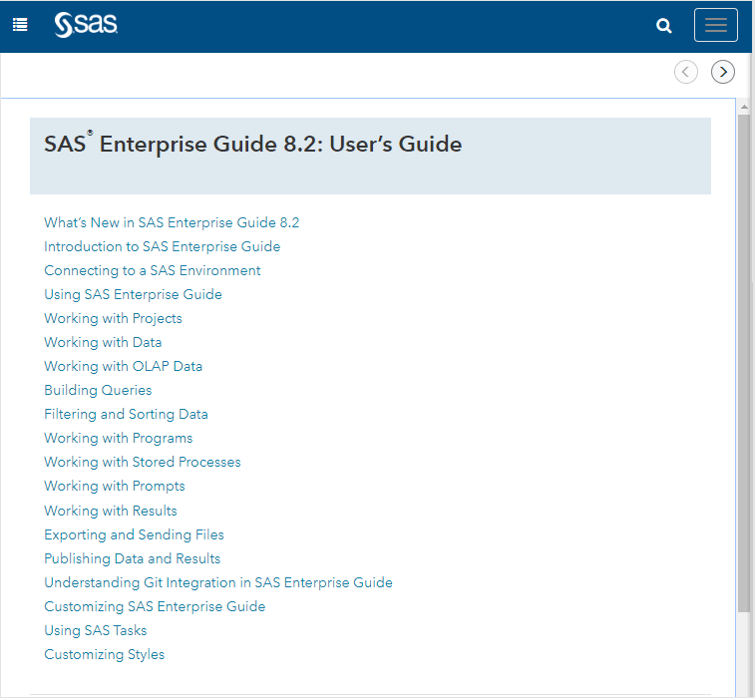Open Working with Stored Processes link
Screen dimensions: 755x698
(x=142, y=462)
